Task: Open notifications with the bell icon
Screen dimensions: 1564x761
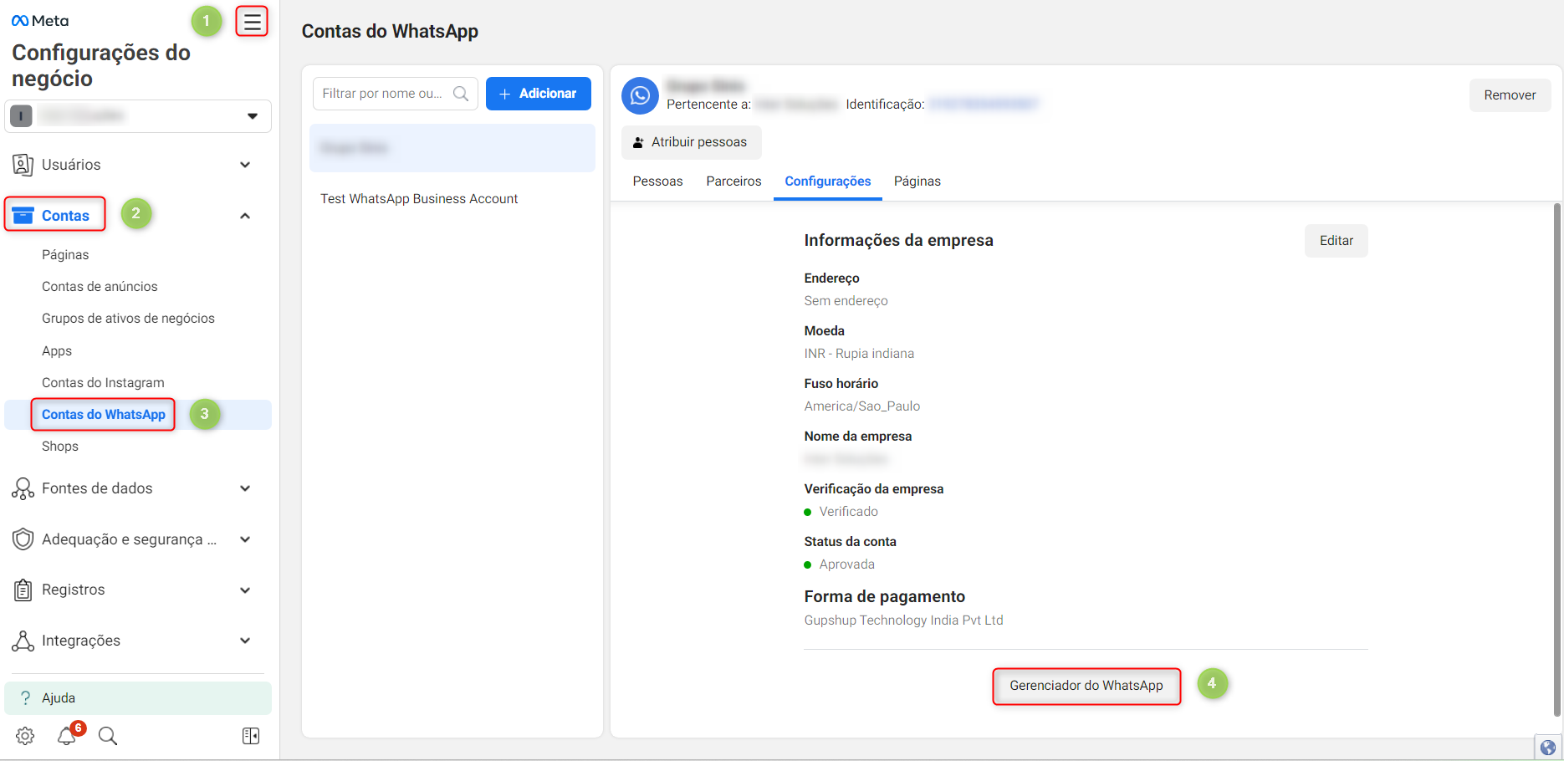Action: pos(66,736)
